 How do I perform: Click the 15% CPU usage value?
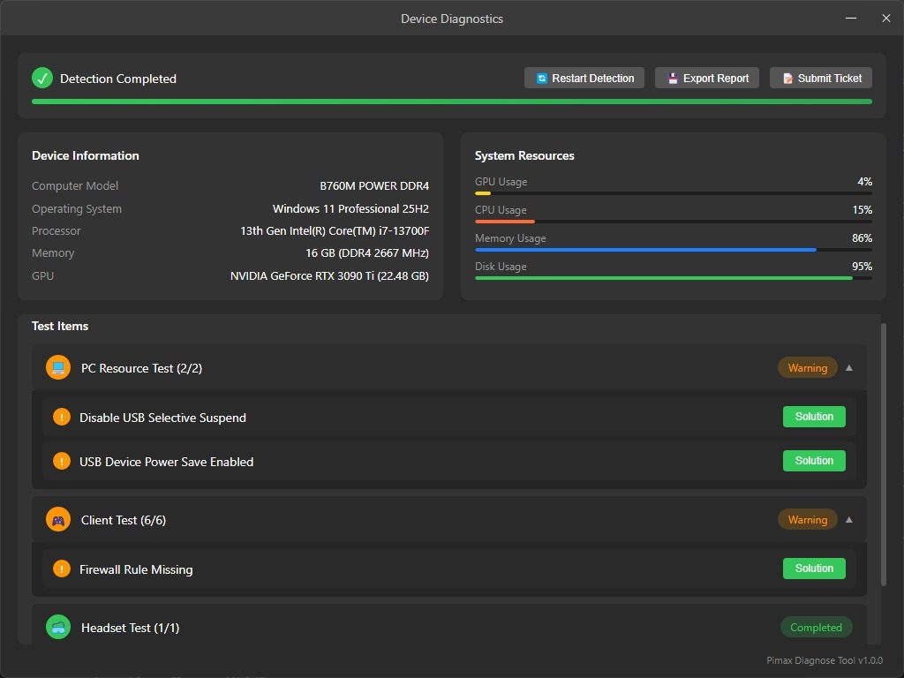coord(862,210)
